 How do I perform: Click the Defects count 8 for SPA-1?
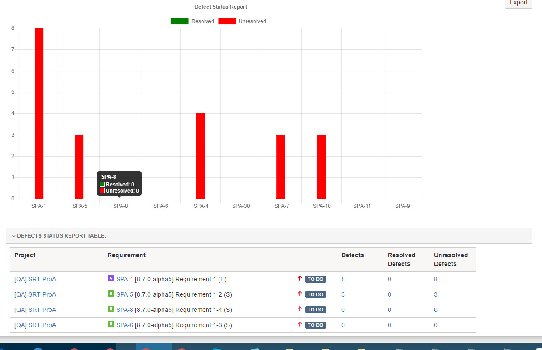pos(343,279)
